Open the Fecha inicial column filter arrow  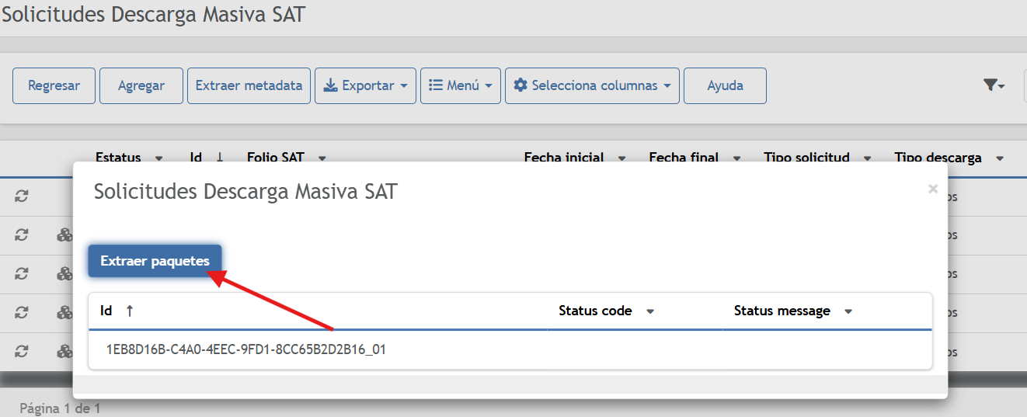pyautogui.click(x=621, y=158)
